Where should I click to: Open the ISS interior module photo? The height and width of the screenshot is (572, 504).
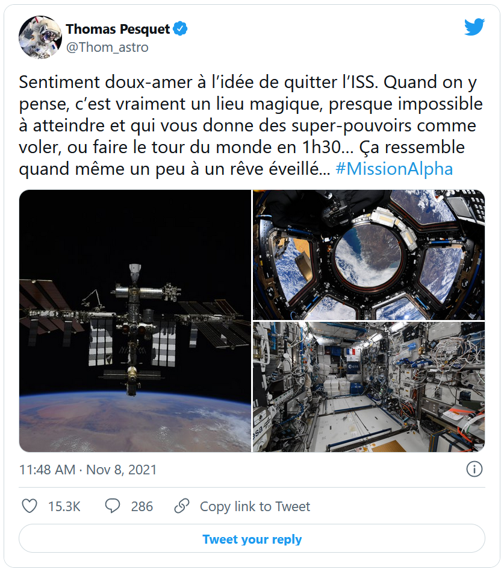tap(369, 386)
